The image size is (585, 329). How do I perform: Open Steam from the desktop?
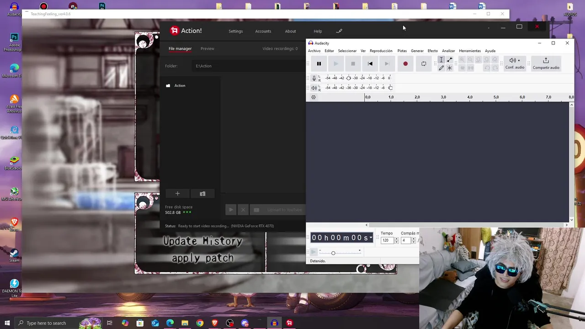pyautogui.click(x=14, y=255)
